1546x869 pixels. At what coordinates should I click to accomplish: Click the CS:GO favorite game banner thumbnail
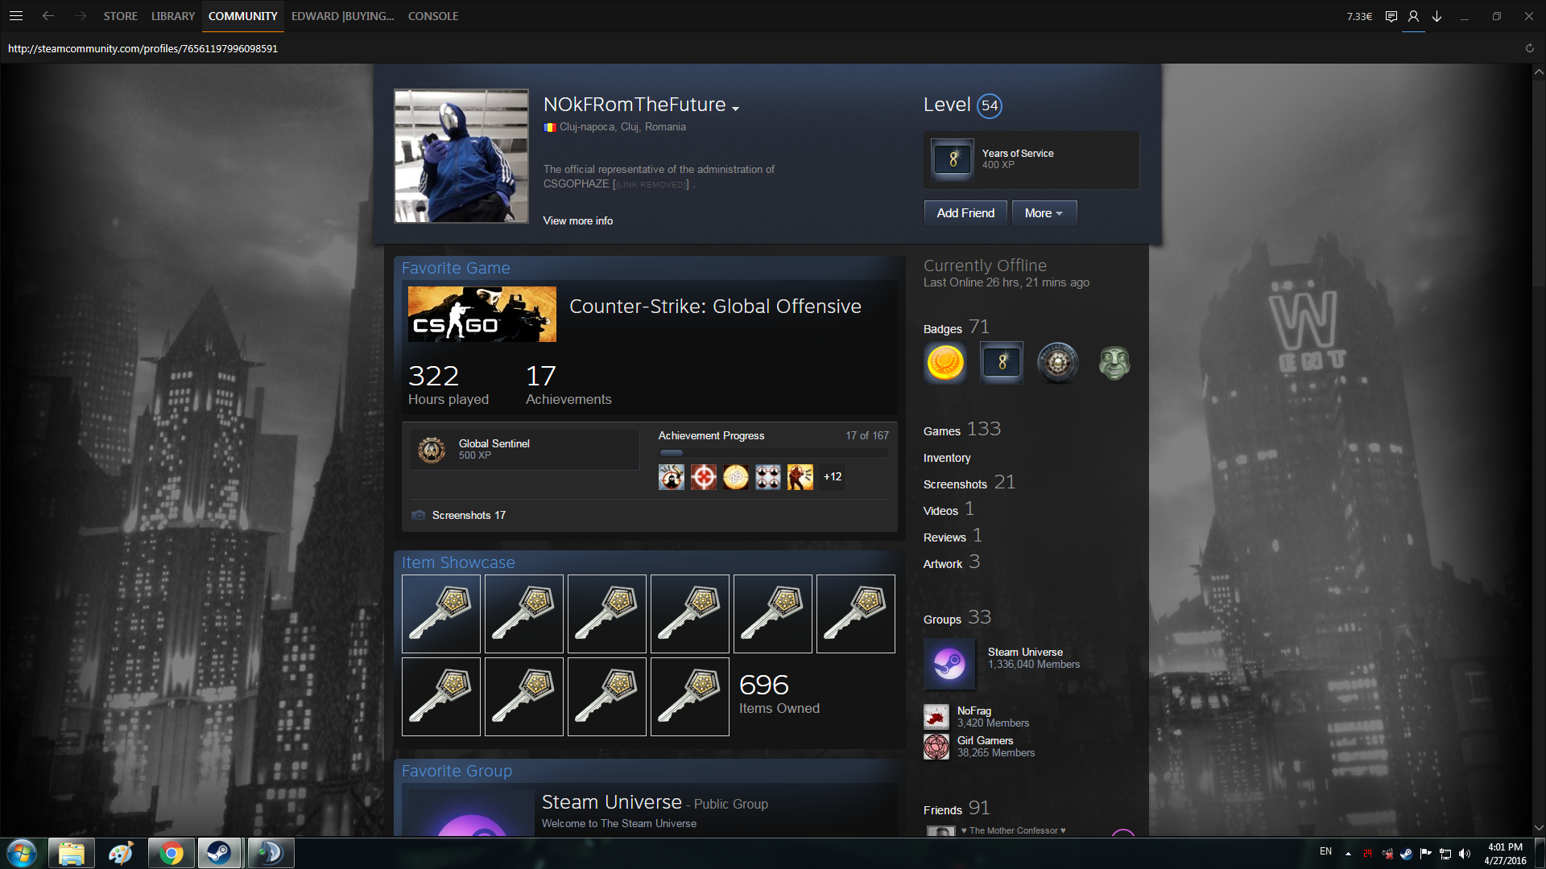point(482,315)
